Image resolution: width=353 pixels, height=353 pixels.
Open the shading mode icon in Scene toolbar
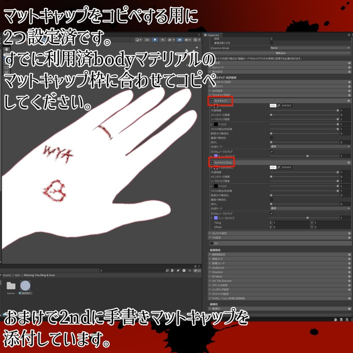(x=137, y=40)
